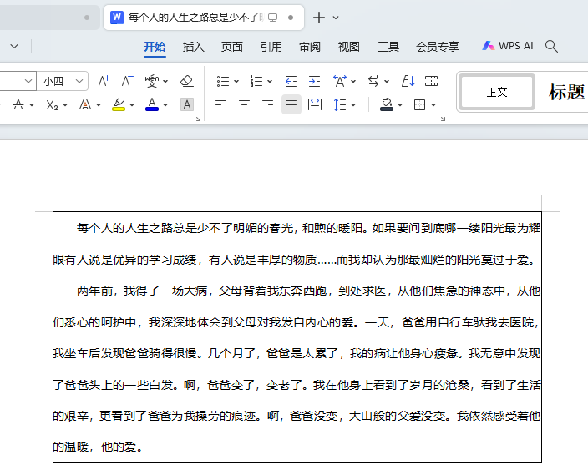Switch to 插入 tab

pyautogui.click(x=194, y=47)
